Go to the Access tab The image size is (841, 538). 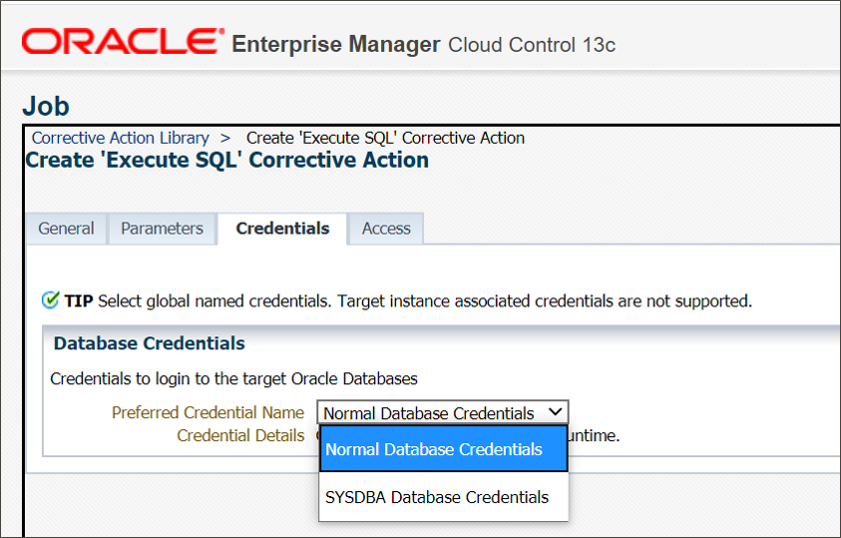coord(386,229)
